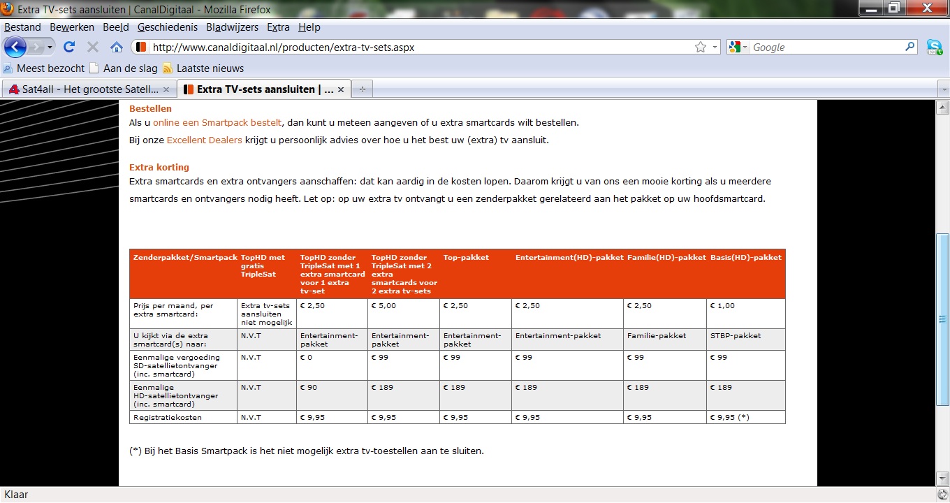This screenshot has height=503, width=950.
Task: Click the 'Extra tv-sets aansluiten niet mogelijk' cell
Action: (x=266, y=314)
